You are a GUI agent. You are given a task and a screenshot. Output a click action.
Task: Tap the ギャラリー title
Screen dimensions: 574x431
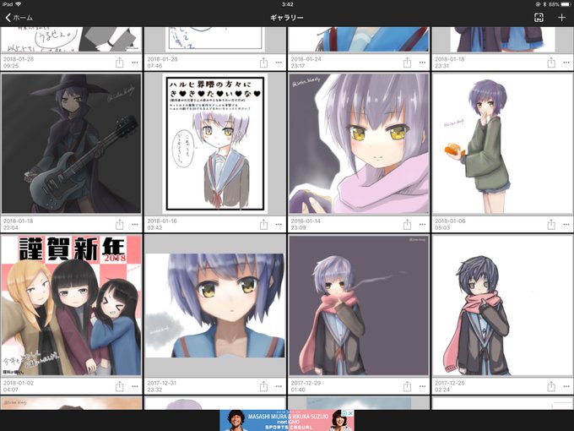pyautogui.click(x=287, y=17)
